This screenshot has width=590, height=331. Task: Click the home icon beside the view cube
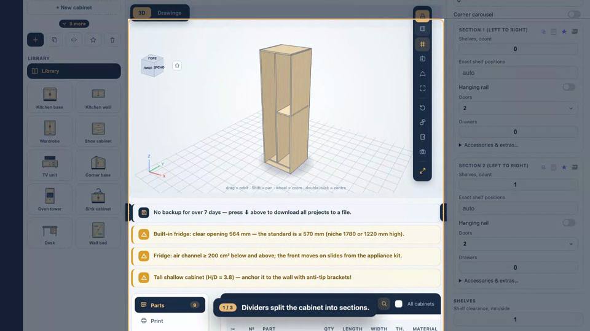click(177, 66)
